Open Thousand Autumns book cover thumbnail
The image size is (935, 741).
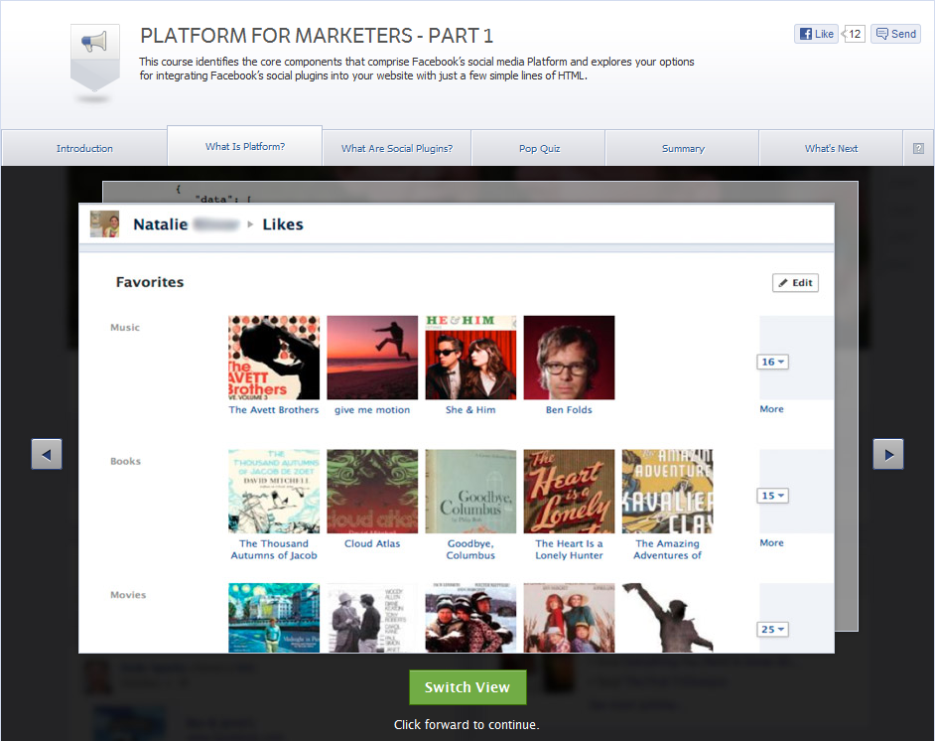click(274, 491)
